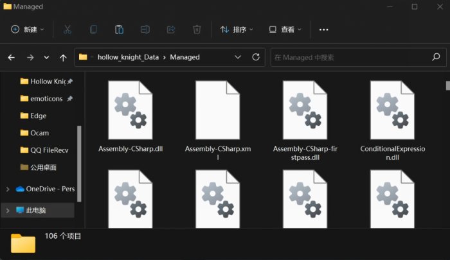Click Managed segment in address bar
The width and height of the screenshot is (450, 260).
185,57
